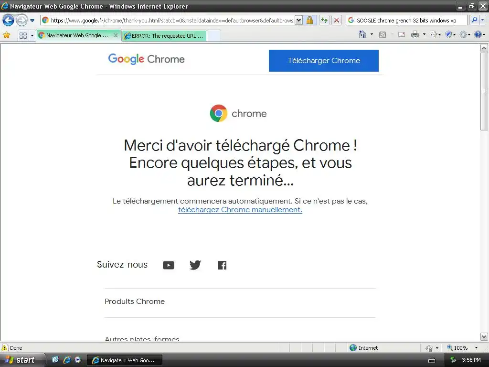Image resolution: width=489 pixels, height=367 pixels.
Task: Click the status bar warning icon
Action: point(5,347)
